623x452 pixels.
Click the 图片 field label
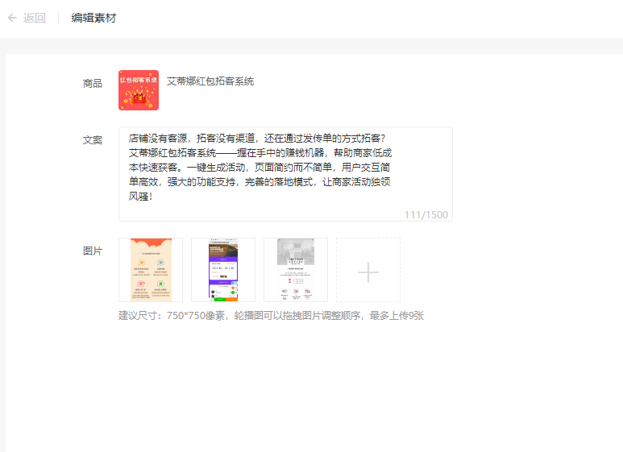pyautogui.click(x=93, y=251)
